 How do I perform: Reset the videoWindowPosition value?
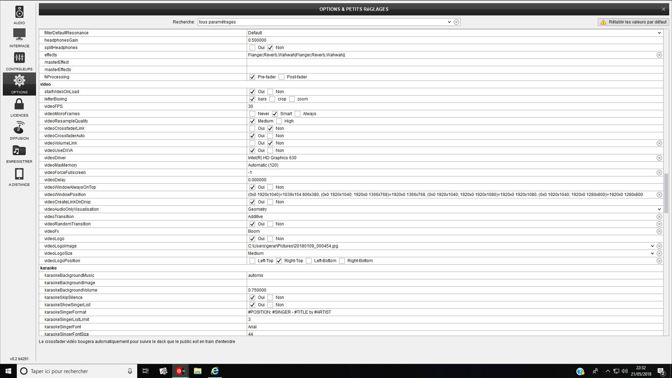point(659,195)
